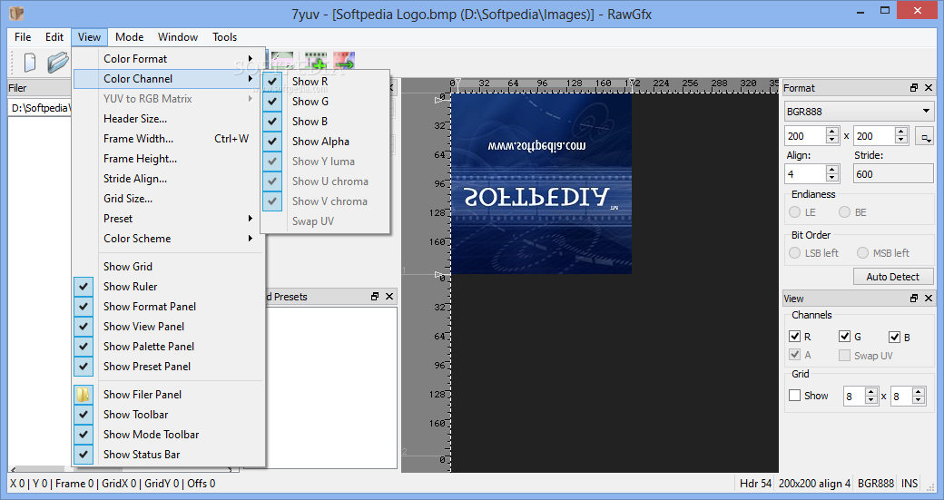Click the first grid size 8 stepper

pyautogui.click(x=870, y=396)
